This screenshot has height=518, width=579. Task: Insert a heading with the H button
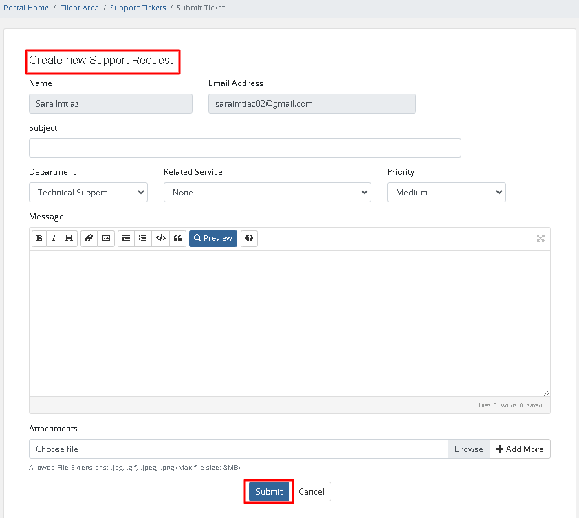(69, 239)
